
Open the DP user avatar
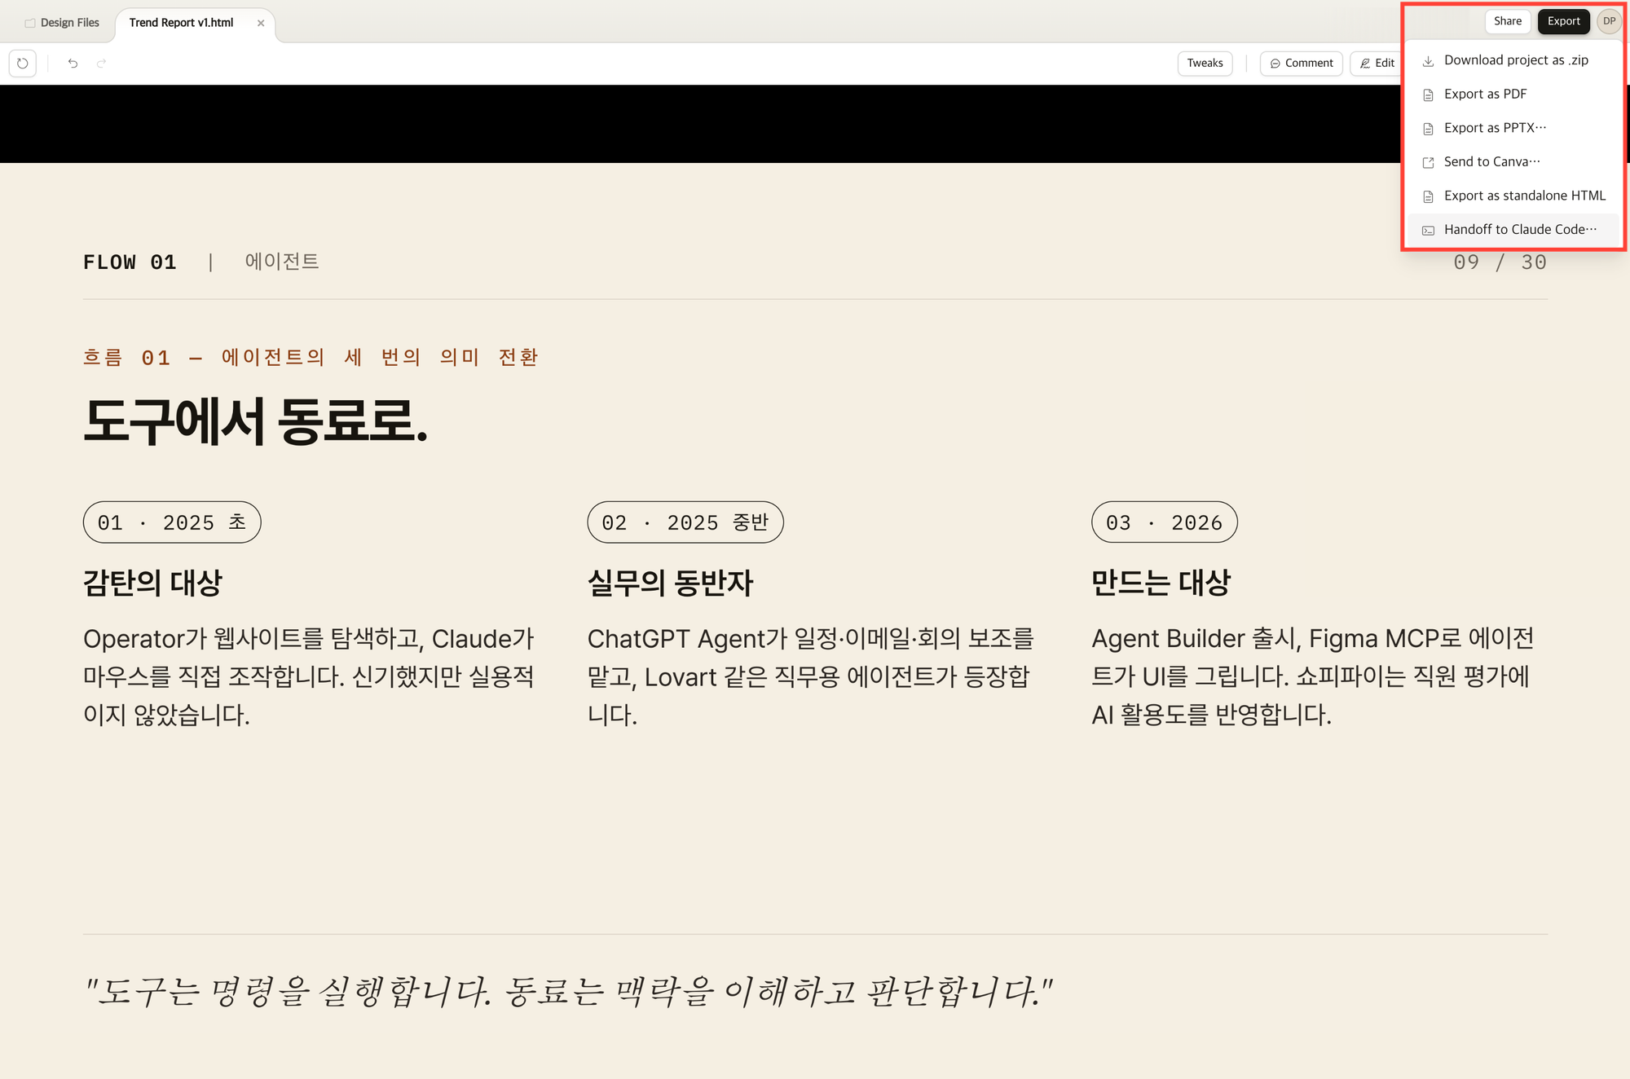tap(1609, 21)
